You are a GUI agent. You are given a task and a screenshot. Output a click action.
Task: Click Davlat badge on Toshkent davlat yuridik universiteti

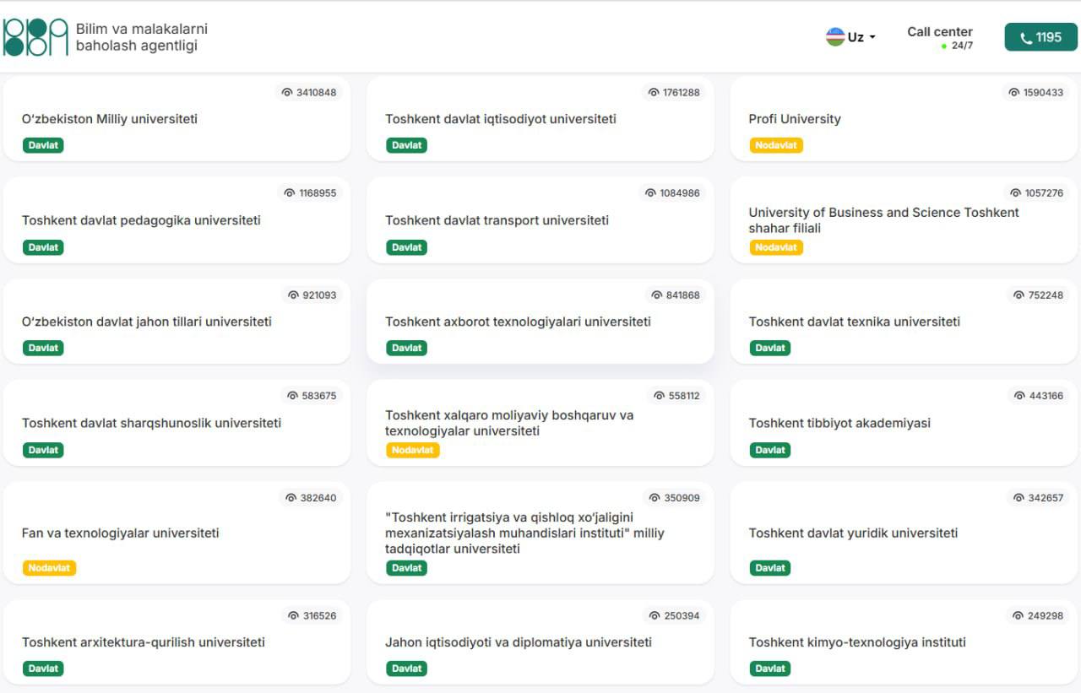tap(770, 568)
